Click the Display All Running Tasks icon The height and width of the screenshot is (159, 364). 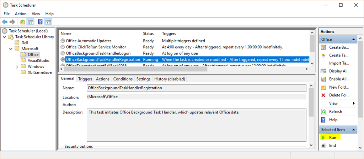[x=323, y=71]
